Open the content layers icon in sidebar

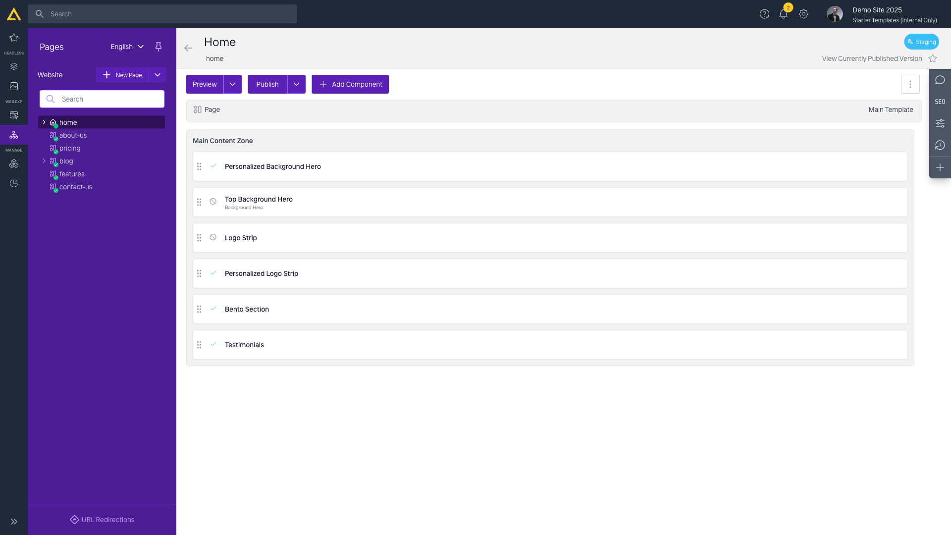(14, 66)
